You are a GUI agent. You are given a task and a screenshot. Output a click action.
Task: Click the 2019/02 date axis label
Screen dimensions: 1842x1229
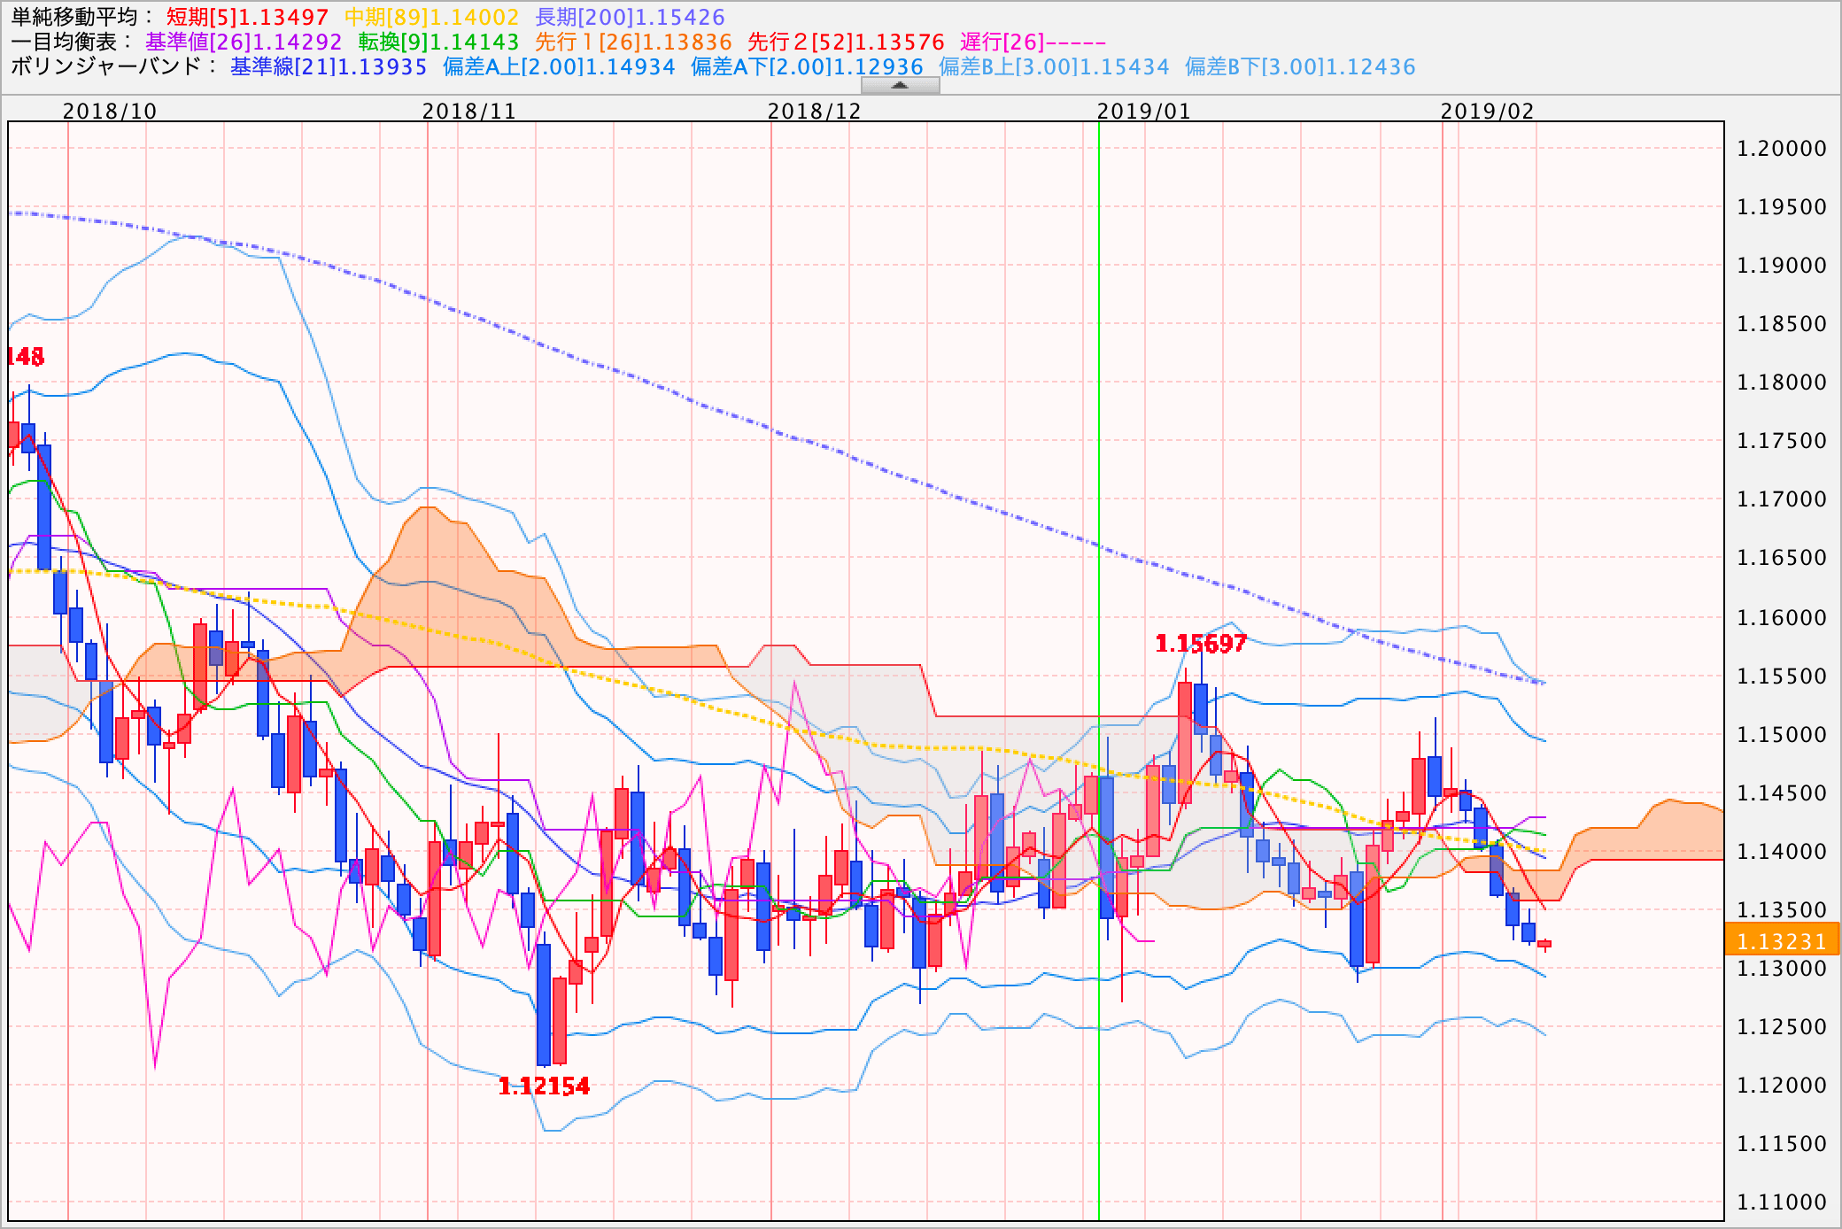coord(1487,111)
